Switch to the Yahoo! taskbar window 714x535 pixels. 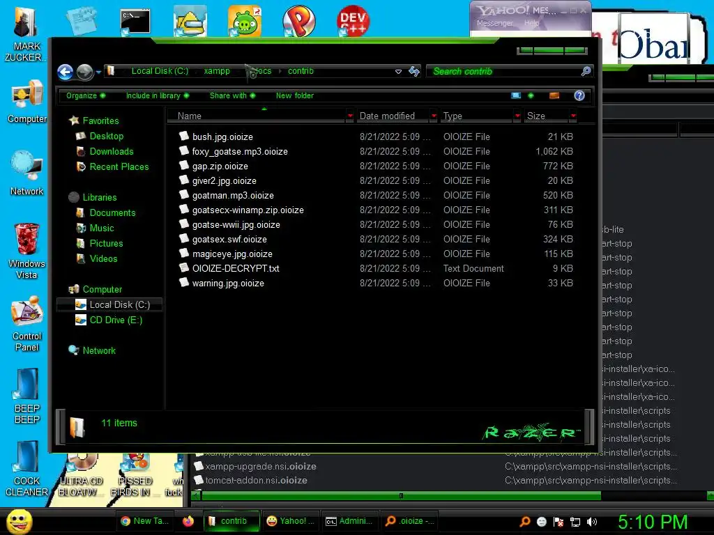pos(291,521)
